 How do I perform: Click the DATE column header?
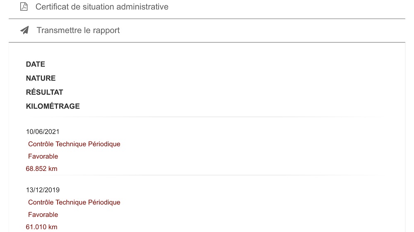click(x=35, y=64)
